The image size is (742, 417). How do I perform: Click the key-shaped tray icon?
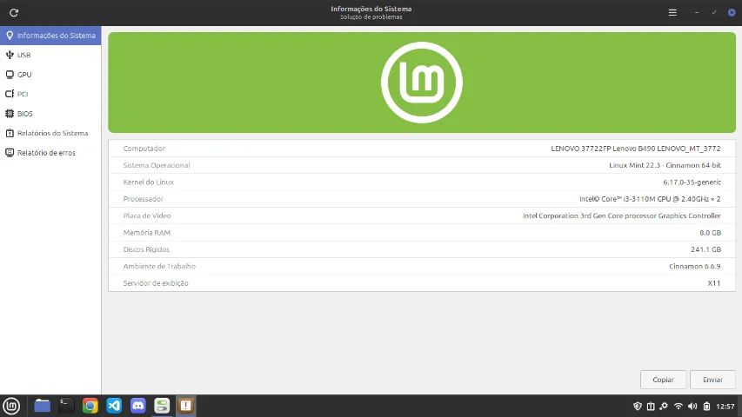664,406
